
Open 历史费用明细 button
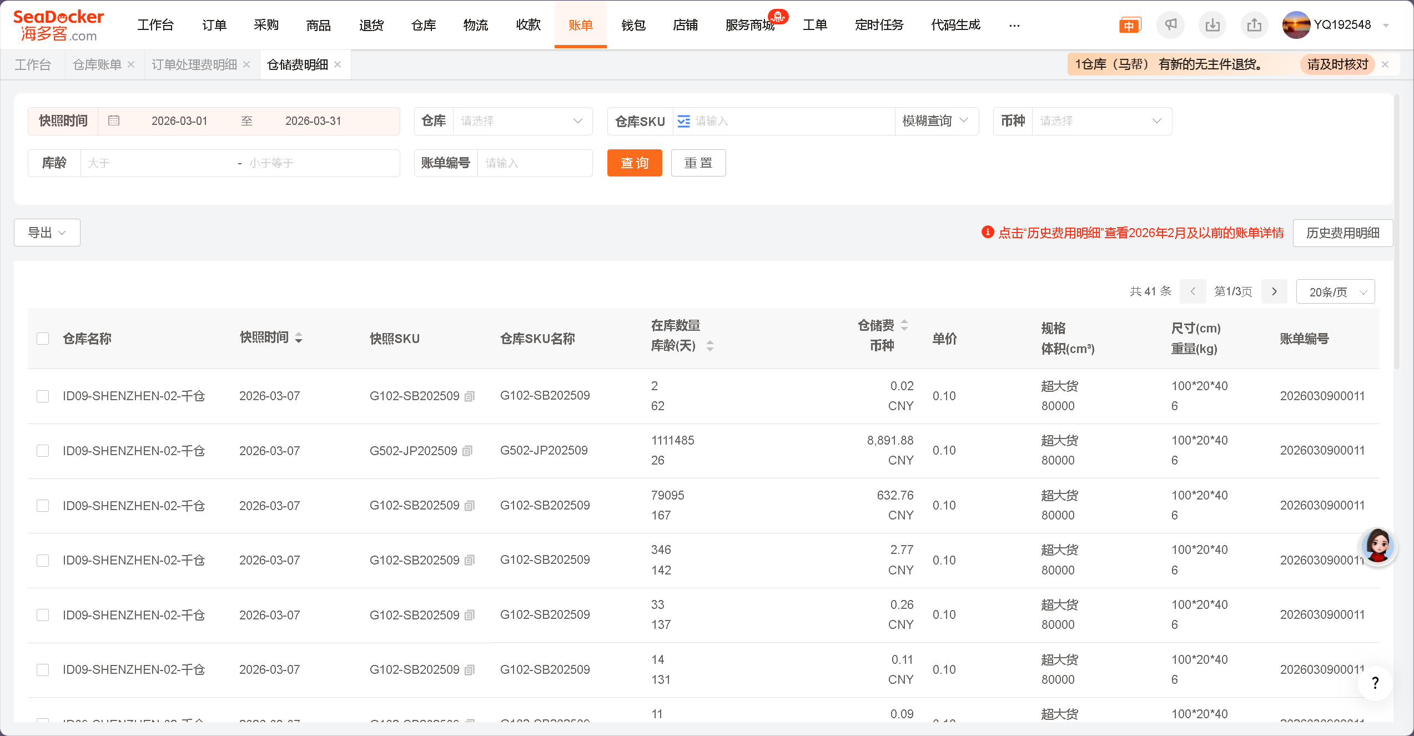point(1342,233)
